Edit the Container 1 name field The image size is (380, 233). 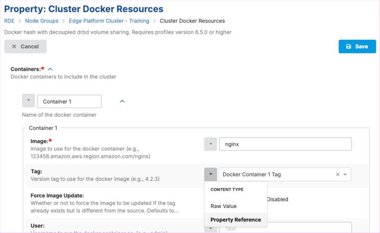pos(69,102)
